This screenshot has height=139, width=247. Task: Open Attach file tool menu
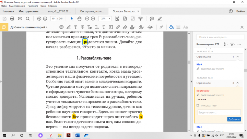(141, 27)
